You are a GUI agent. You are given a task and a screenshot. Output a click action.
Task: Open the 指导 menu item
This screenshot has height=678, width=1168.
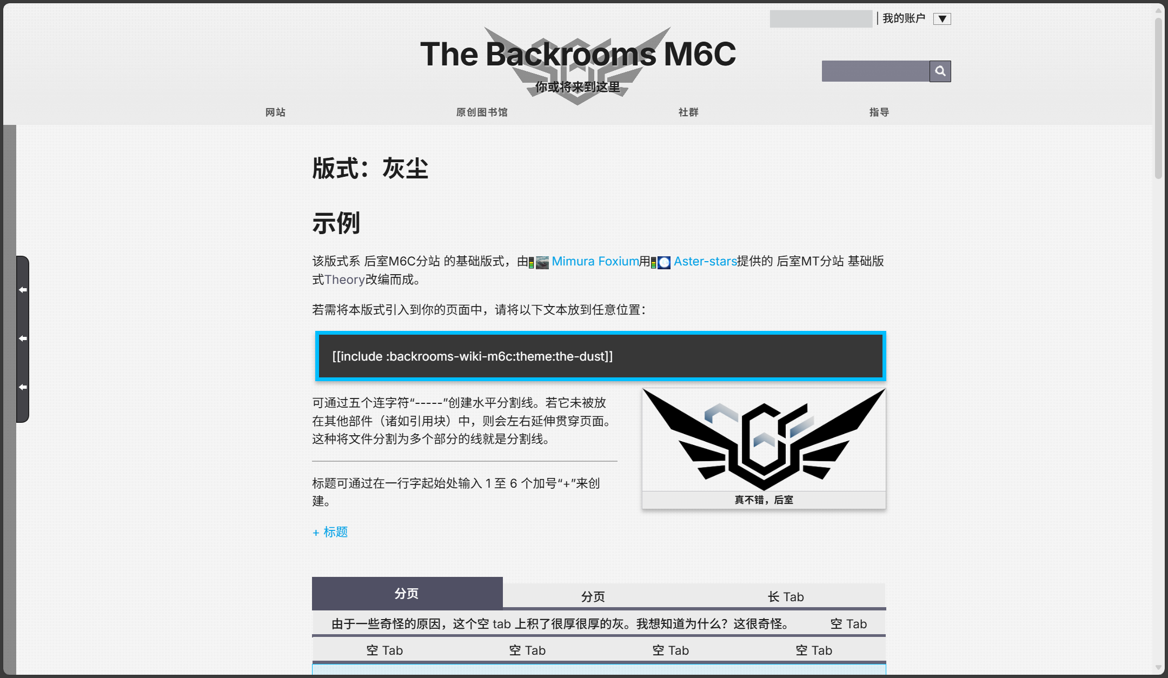point(879,112)
